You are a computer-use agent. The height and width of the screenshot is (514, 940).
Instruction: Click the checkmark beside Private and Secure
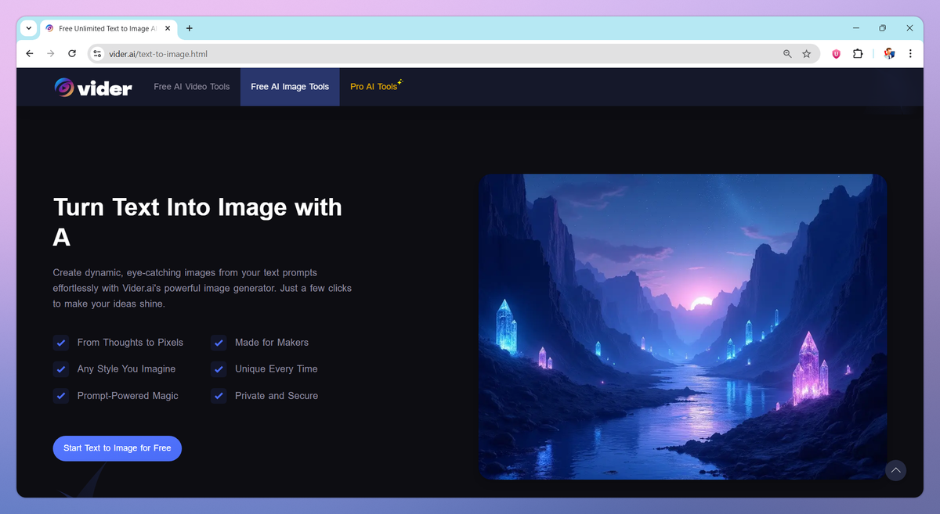[x=219, y=396]
